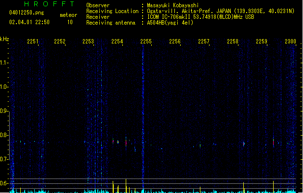Click the meteor count label
The image size is (303, 193).
[68, 15]
